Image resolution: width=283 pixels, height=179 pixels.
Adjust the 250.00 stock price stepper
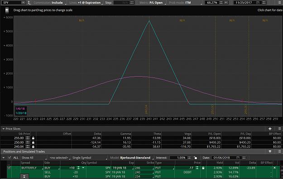28,142
